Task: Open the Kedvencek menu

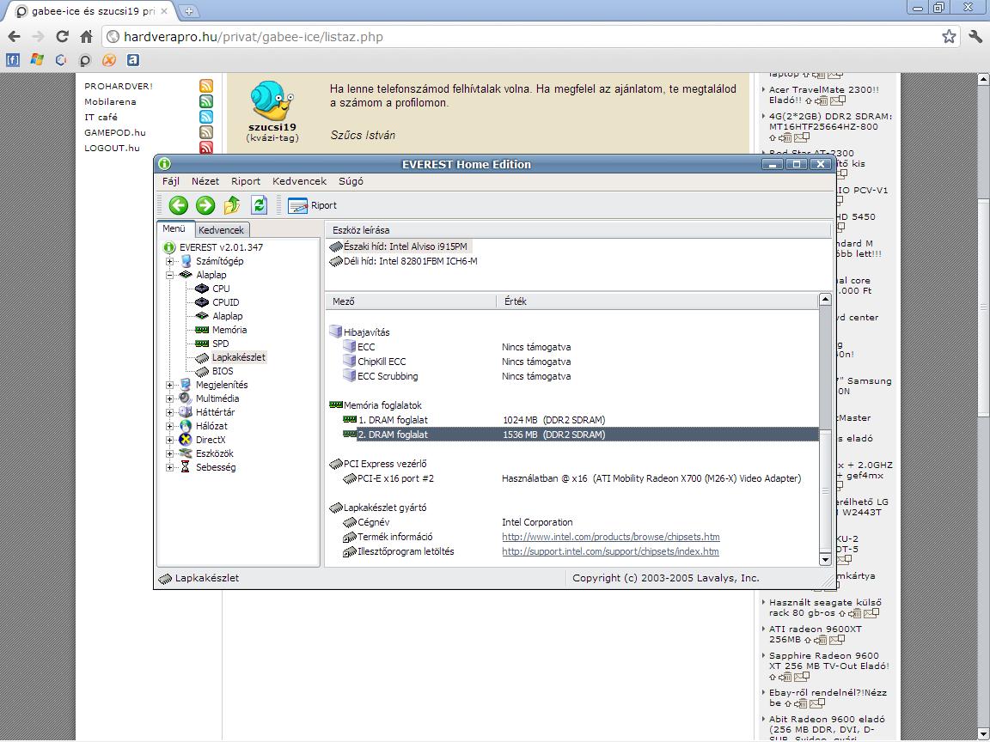Action: 299,181
